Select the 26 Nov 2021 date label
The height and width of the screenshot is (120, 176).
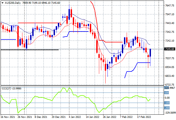coord(25,117)
